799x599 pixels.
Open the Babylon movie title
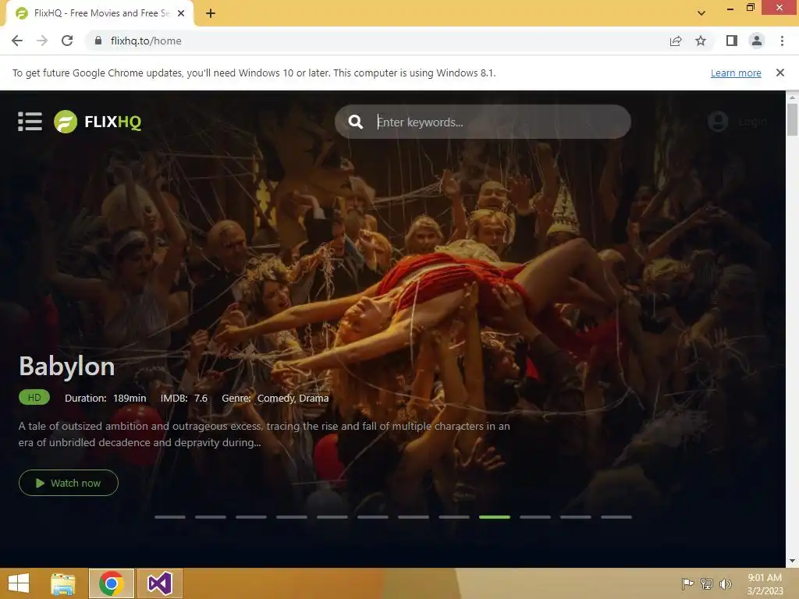pos(67,367)
